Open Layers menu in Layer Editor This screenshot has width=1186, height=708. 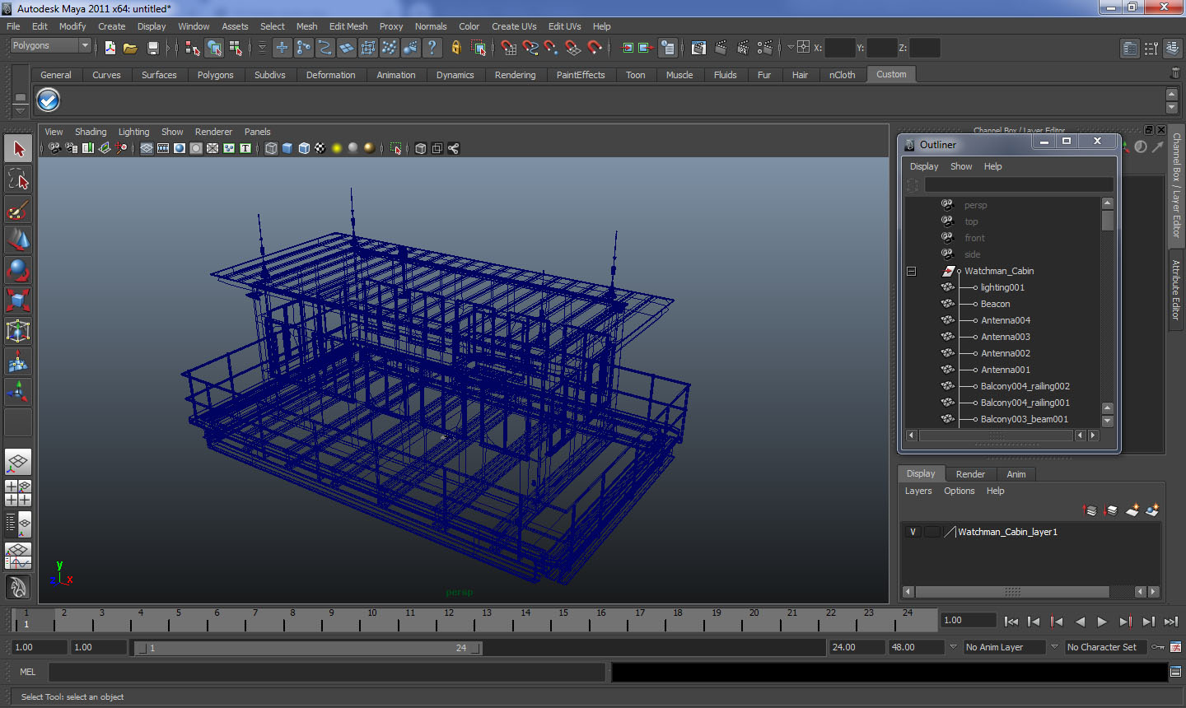[918, 491]
